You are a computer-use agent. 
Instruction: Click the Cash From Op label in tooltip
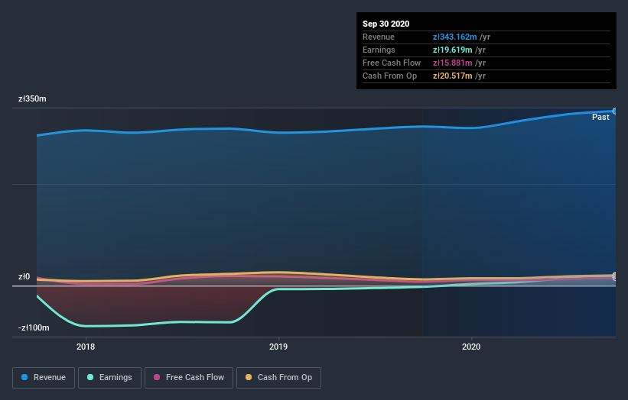click(389, 76)
